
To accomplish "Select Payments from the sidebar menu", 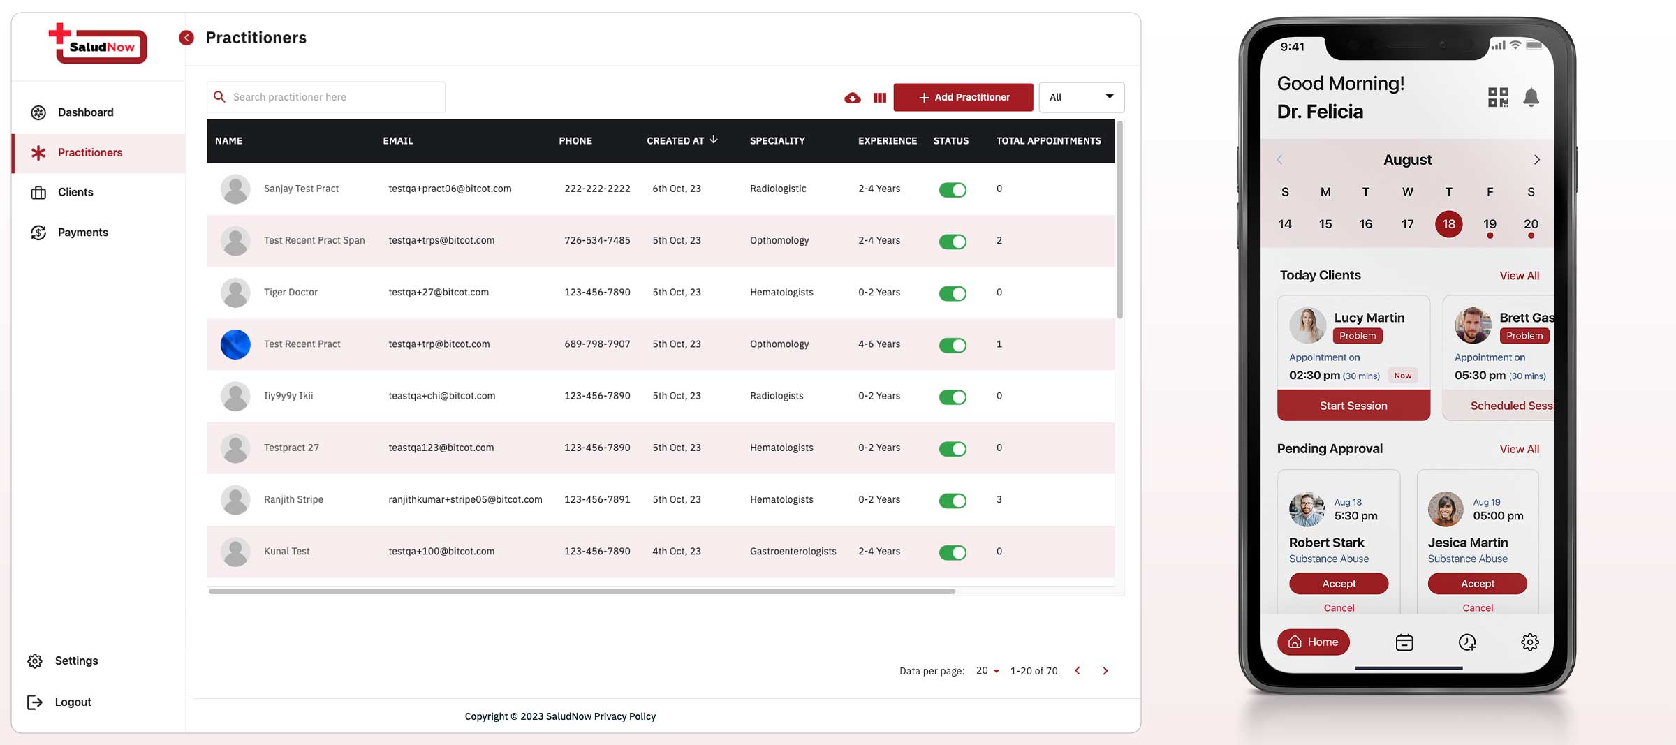I will 82,233.
